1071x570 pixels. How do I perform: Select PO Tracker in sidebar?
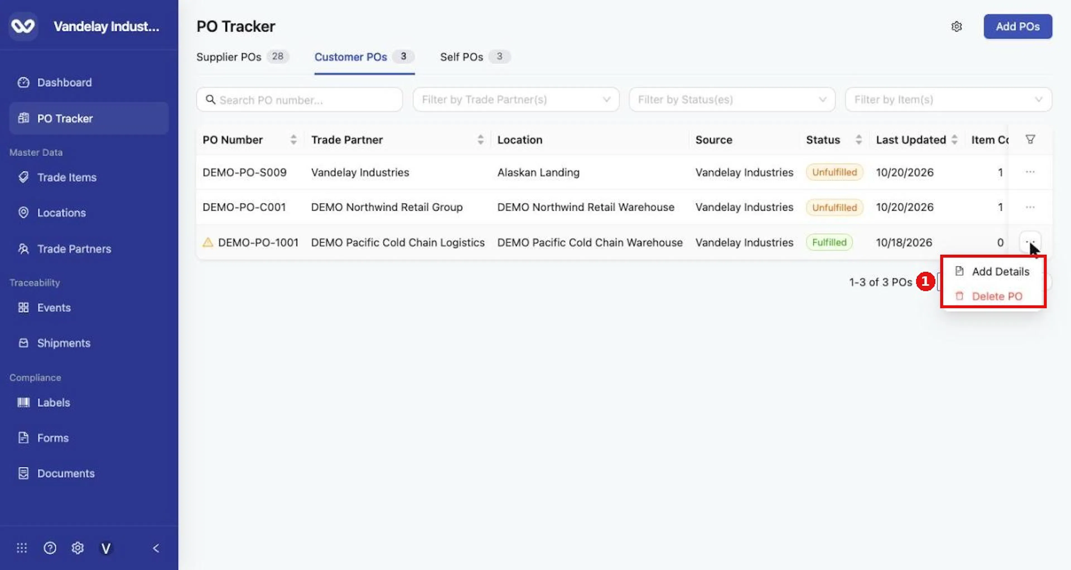click(x=89, y=118)
